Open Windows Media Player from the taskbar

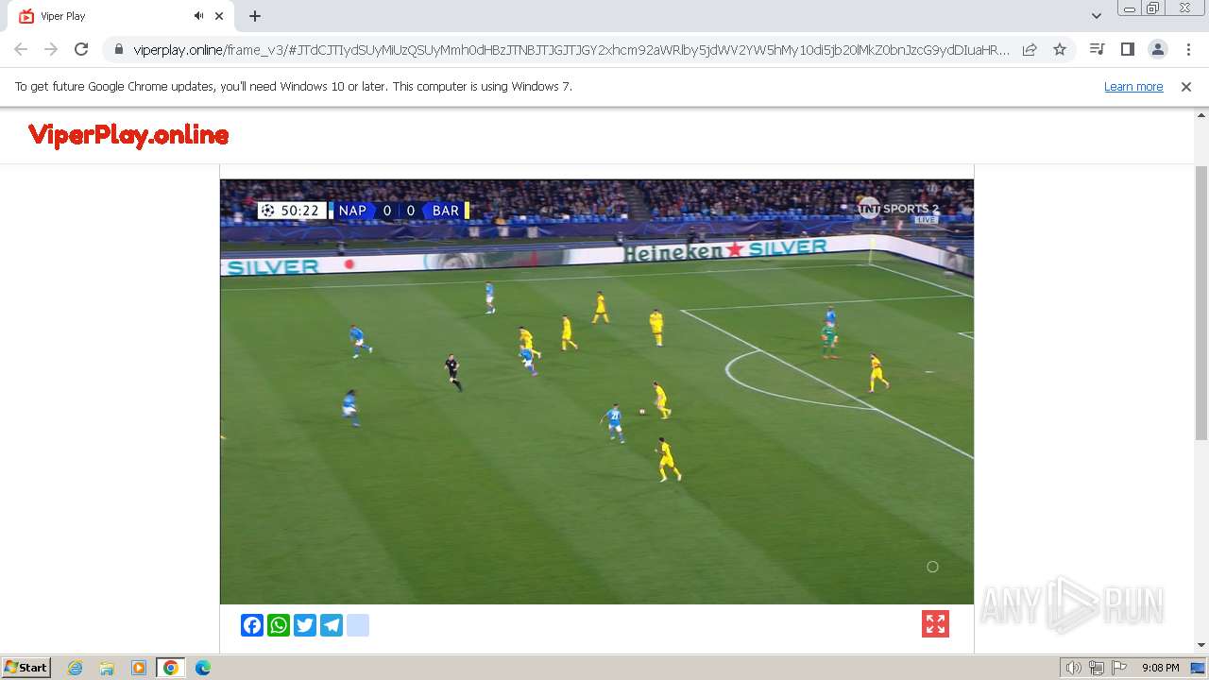(x=139, y=668)
